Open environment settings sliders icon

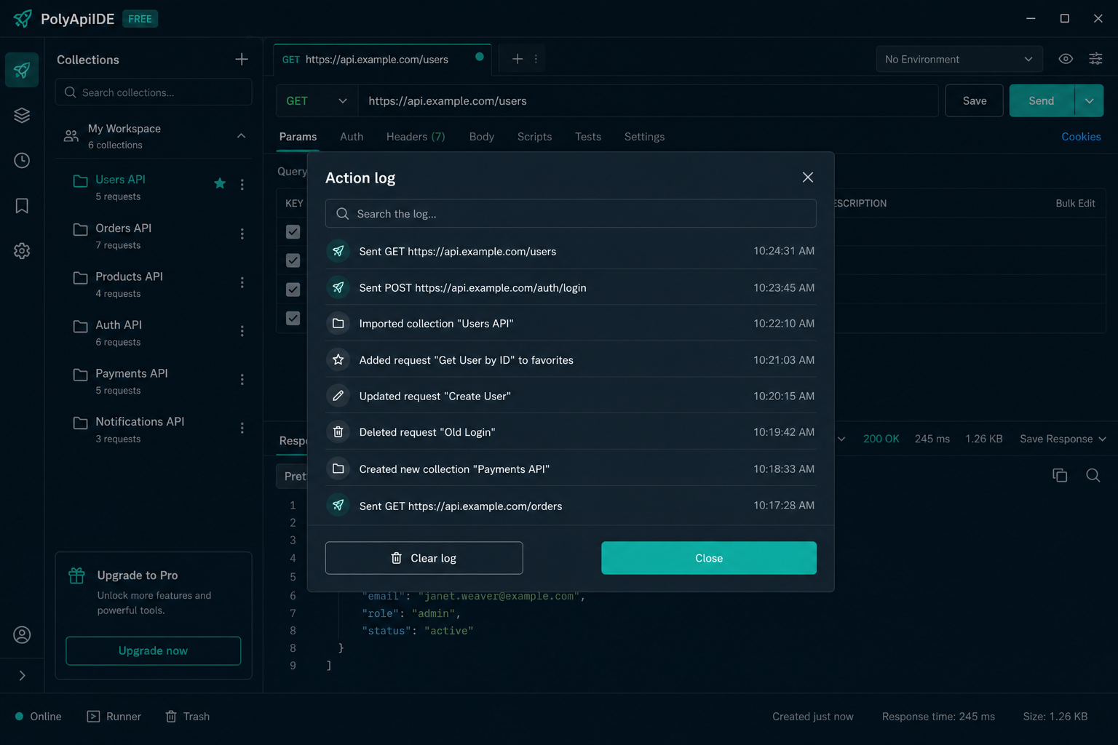pos(1095,59)
